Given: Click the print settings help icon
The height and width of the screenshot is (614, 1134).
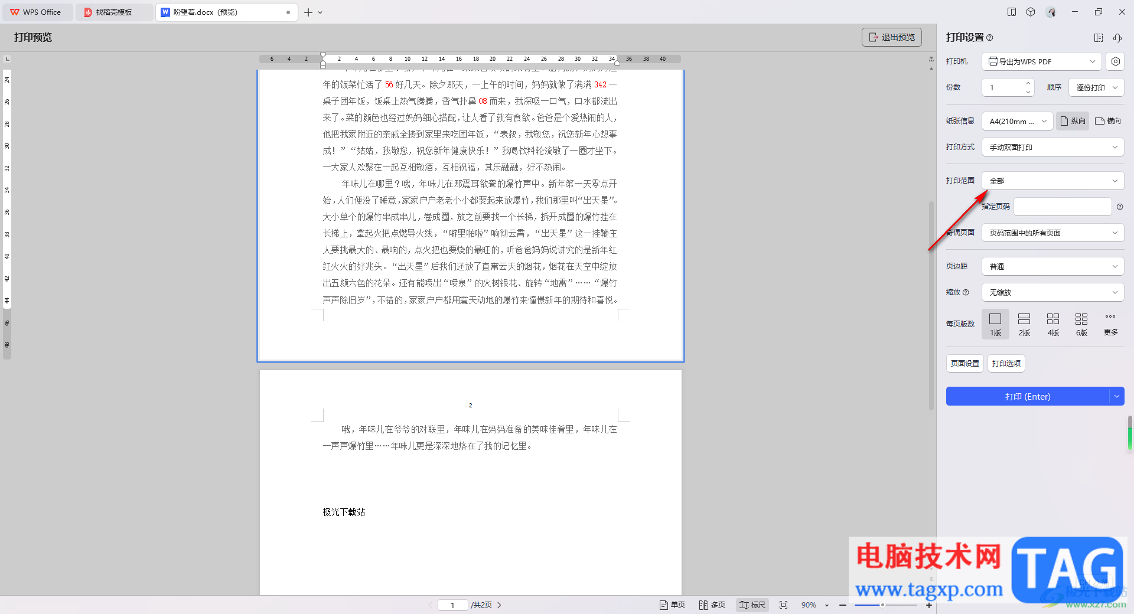Looking at the screenshot, I should pyautogui.click(x=990, y=38).
